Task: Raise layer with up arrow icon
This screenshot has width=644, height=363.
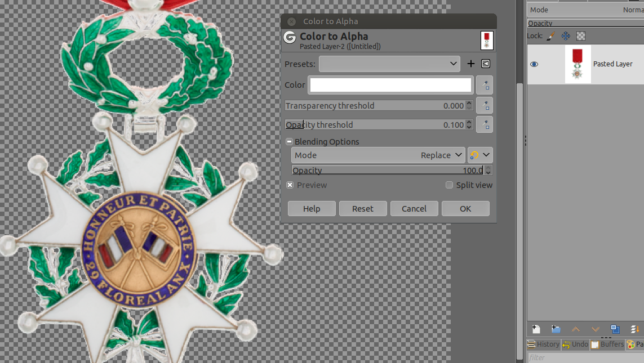Action: 576,329
